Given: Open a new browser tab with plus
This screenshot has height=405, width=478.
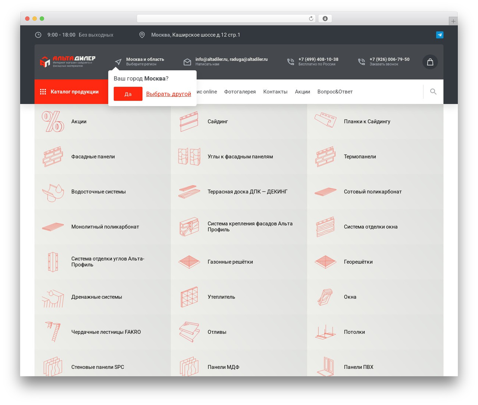Looking at the screenshot, I should click(x=453, y=21).
